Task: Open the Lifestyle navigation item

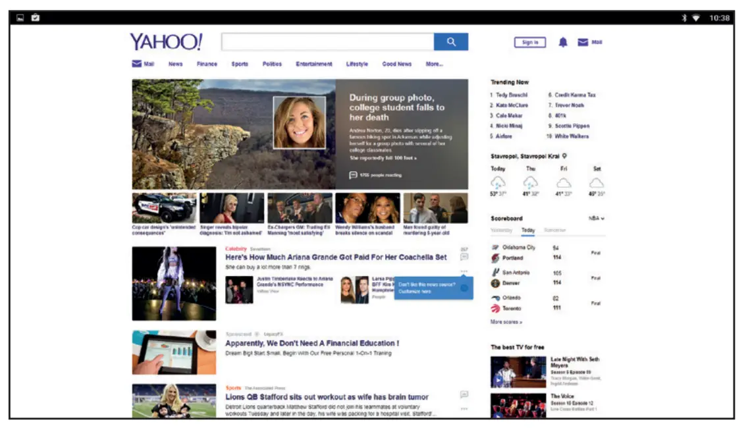Action: click(x=357, y=64)
